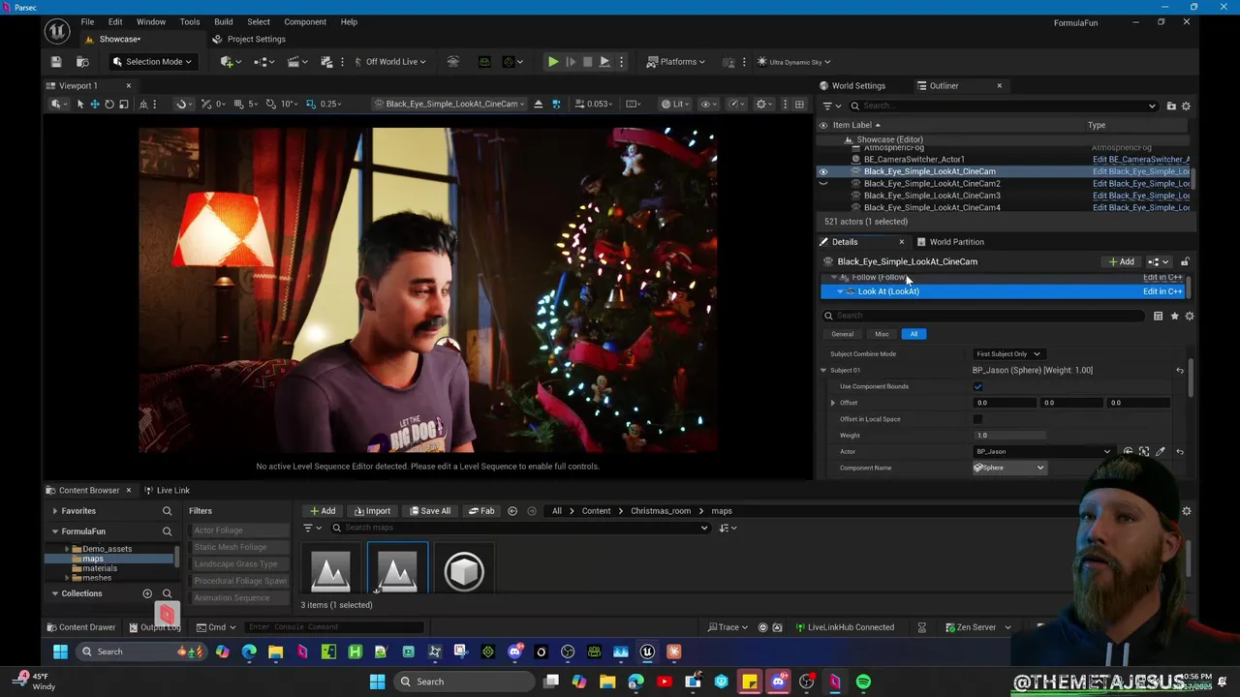1240x697 pixels.
Task: Expand the Offset property row
Action: pyautogui.click(x=833, y=403)
